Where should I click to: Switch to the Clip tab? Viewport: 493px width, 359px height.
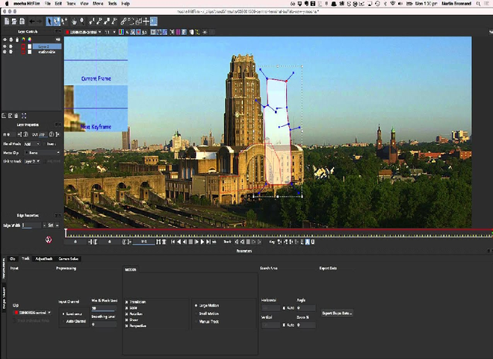pos(13,259)
